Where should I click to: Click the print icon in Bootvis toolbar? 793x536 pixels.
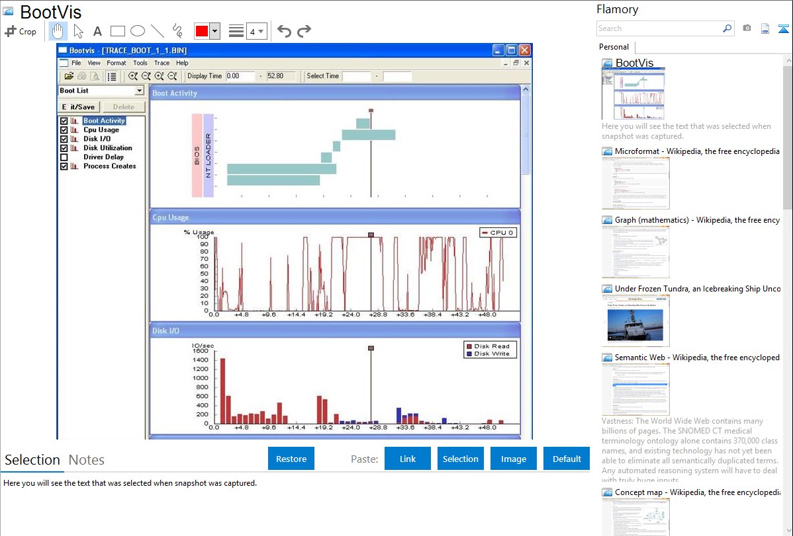(81, 76)
